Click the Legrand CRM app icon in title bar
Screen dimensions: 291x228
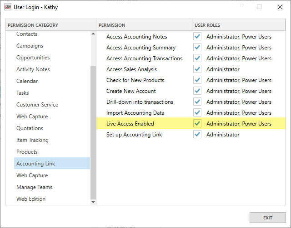pos(8,7)
